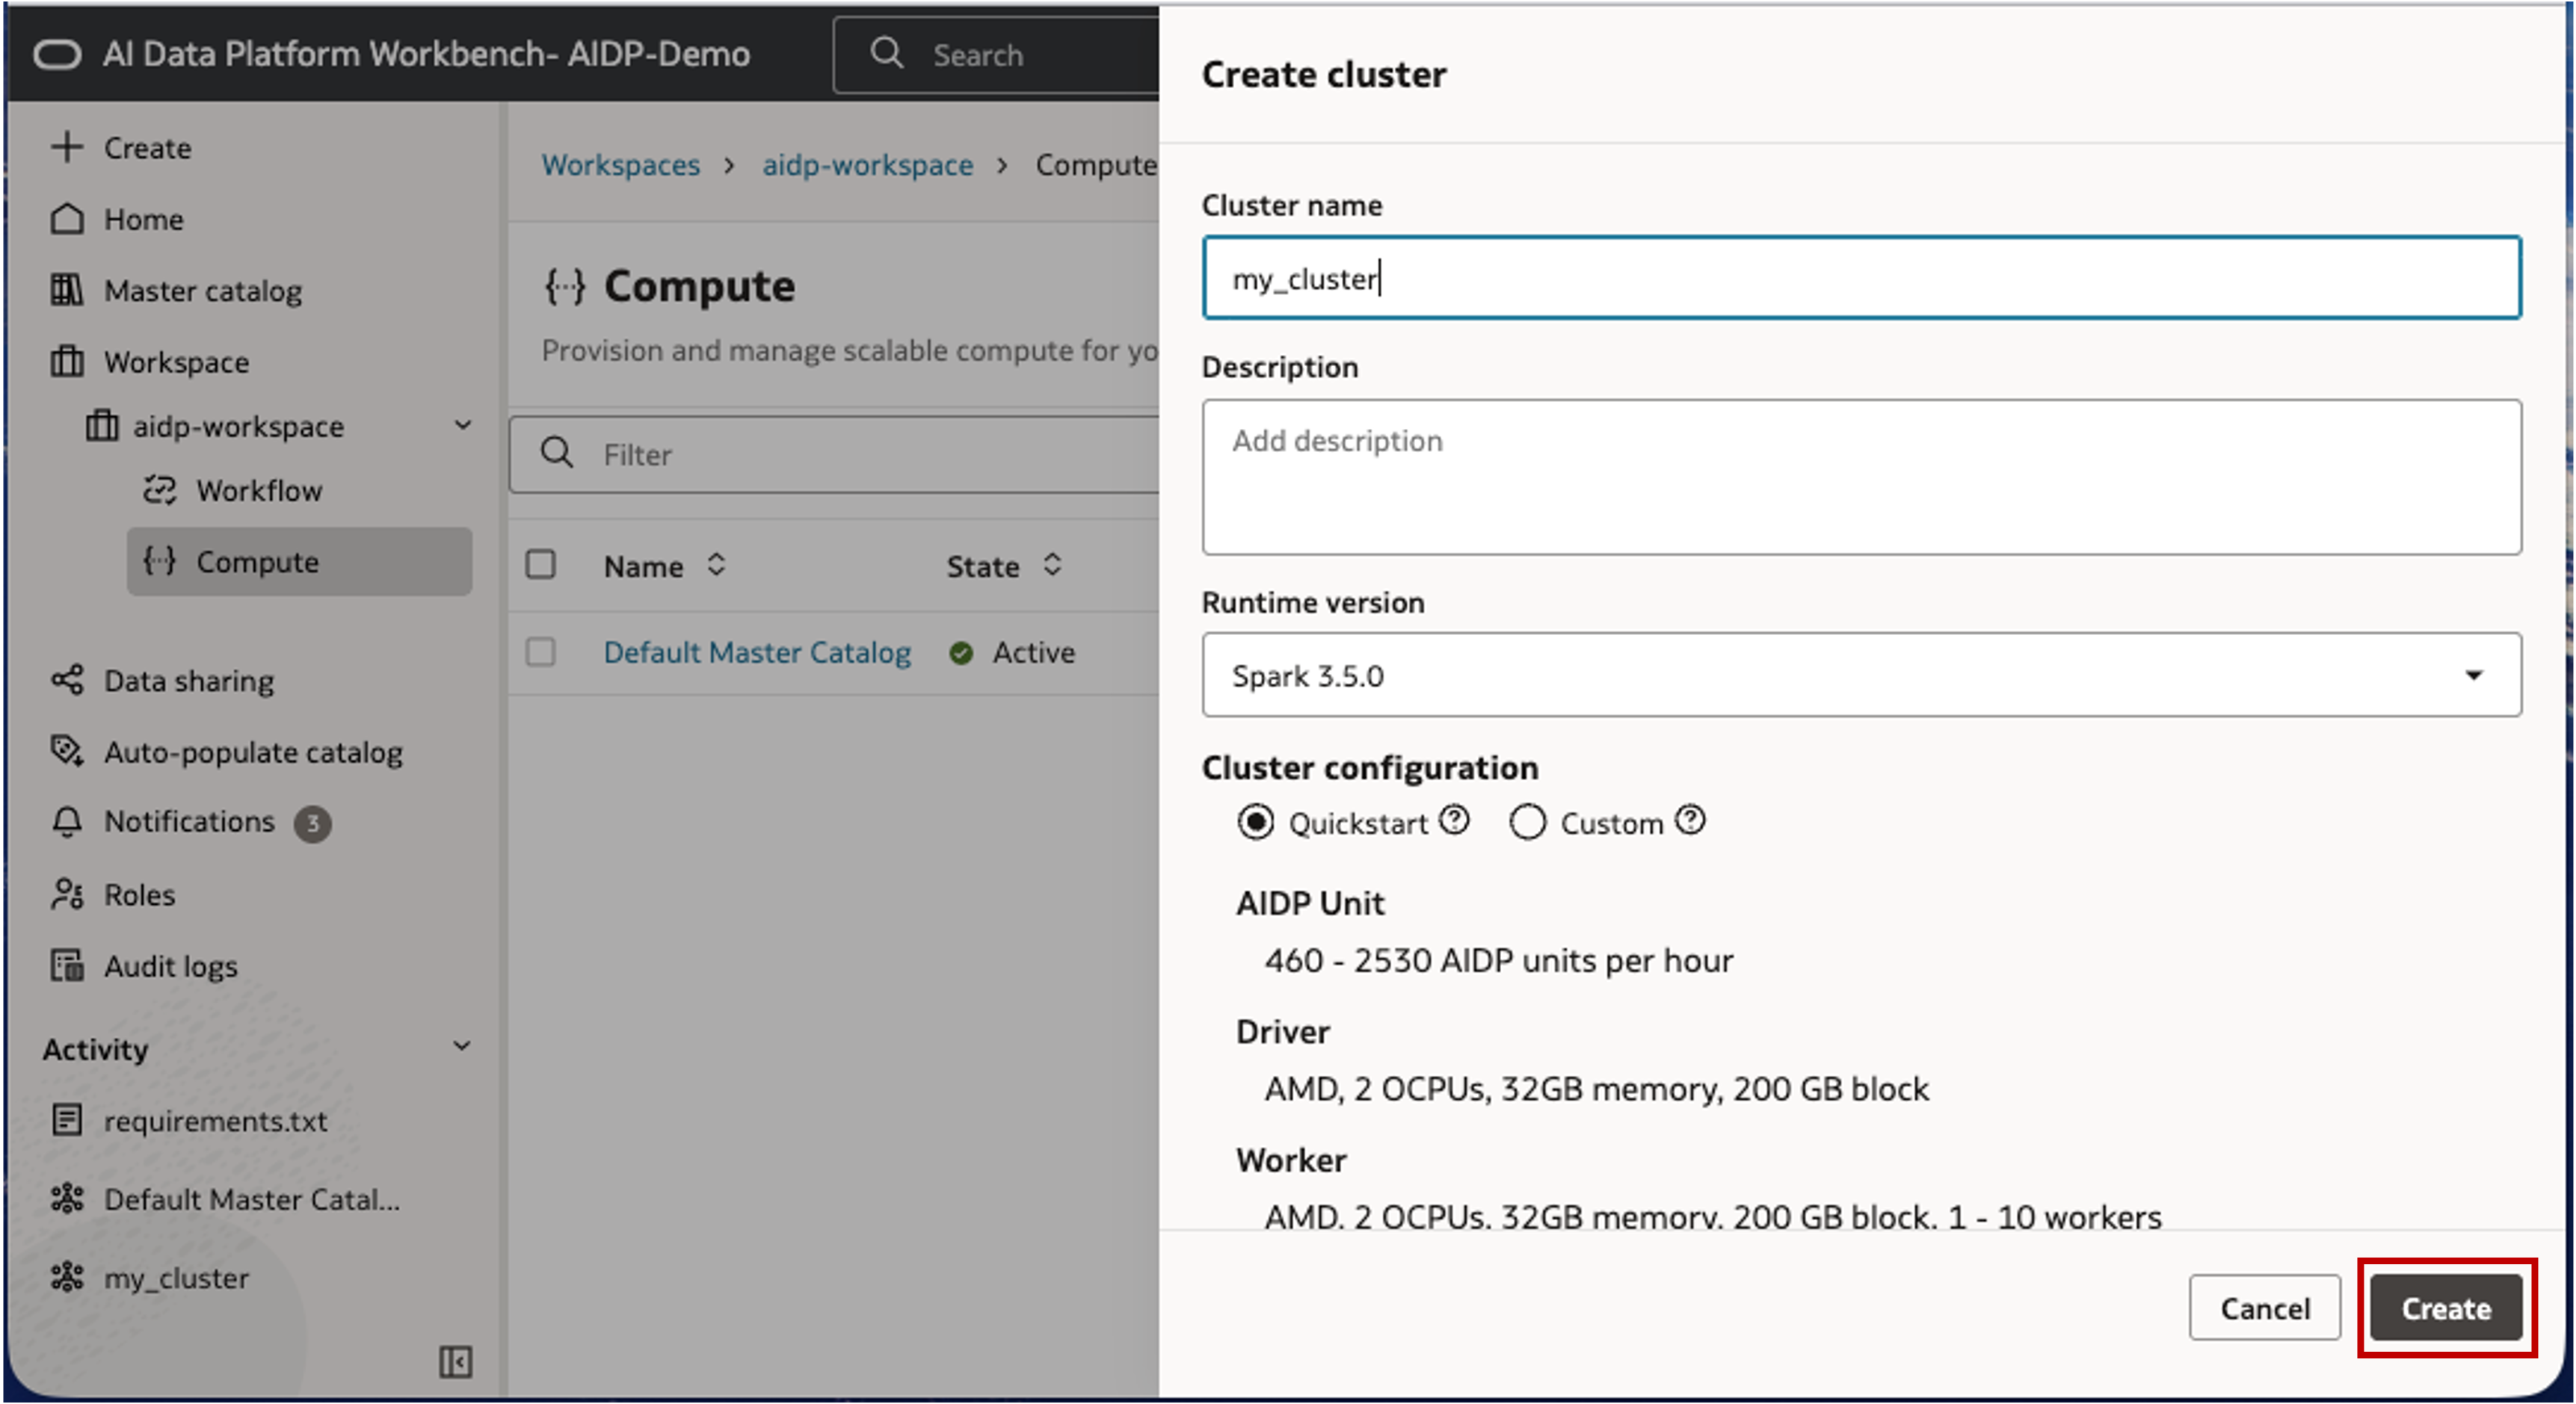
Task: Click the Cancel button
Action: [2264, 1307]
